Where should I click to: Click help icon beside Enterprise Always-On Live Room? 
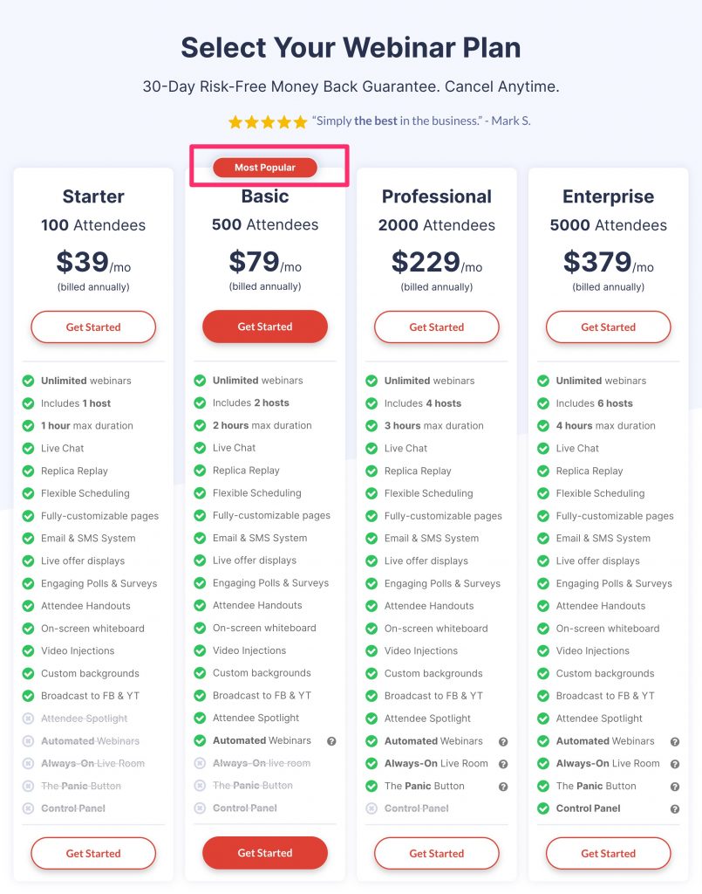coord(675,764)
